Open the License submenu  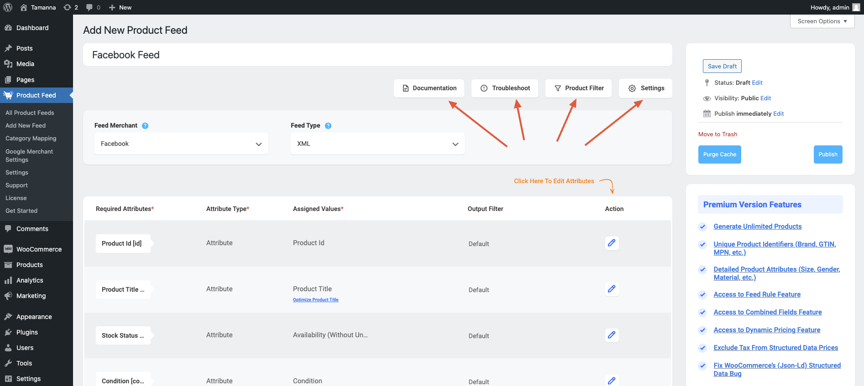coord(16,198)
